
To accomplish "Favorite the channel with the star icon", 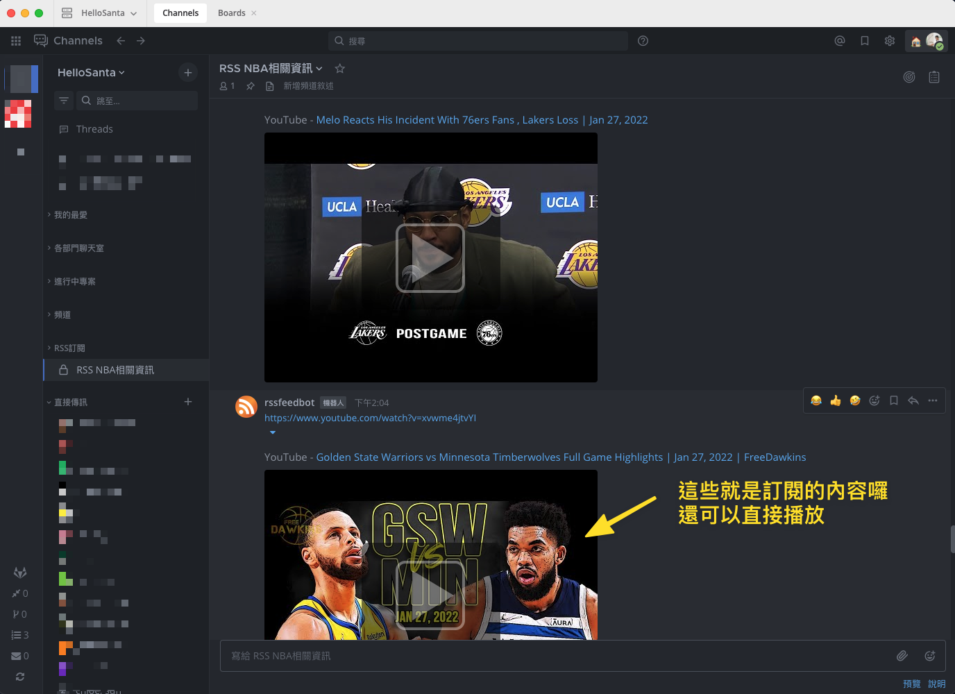I will coord(339,69).
